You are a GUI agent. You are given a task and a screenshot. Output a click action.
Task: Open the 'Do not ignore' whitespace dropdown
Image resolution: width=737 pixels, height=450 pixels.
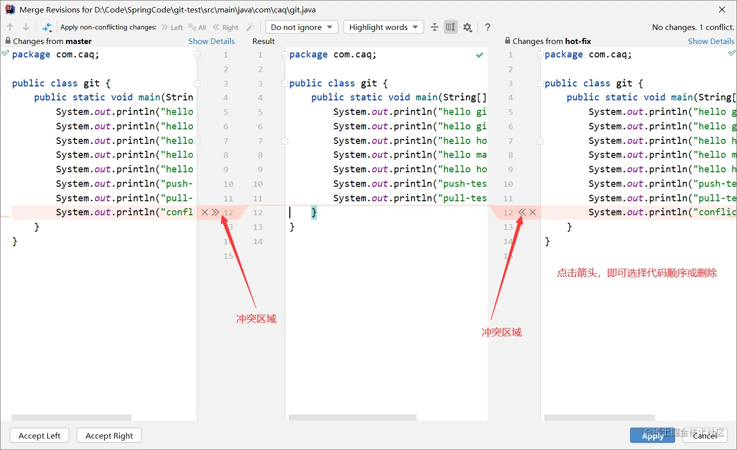(x=302, y=27)
